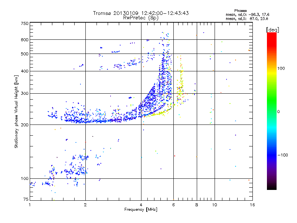
Task: Click the '-100' colorbar tick label
Action: click(283, 155)
